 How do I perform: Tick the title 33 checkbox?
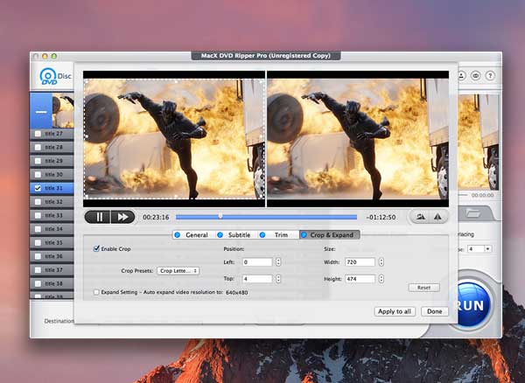point(38,215)
